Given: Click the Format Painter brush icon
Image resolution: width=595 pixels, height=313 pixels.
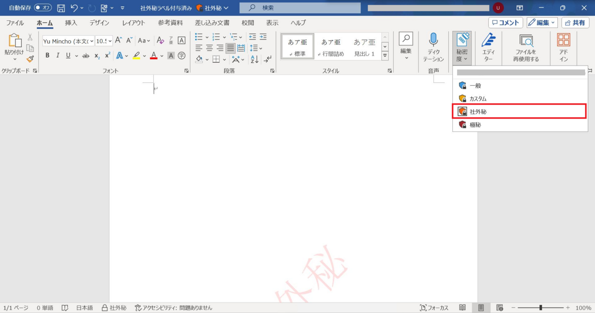Looking at the screenshot, I should 30,59.
